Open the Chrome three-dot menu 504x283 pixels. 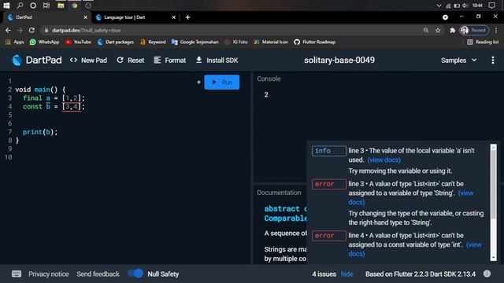(x=496, y=30)
